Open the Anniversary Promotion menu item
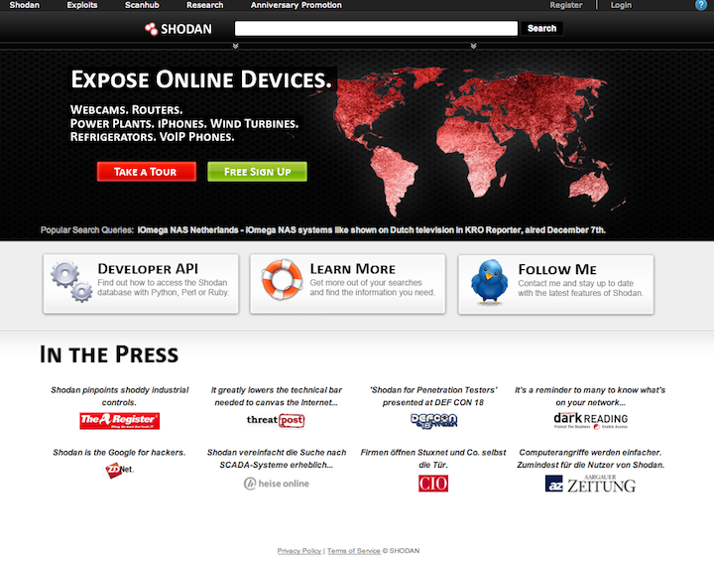 pyautogui.click(x=296, y=5)
